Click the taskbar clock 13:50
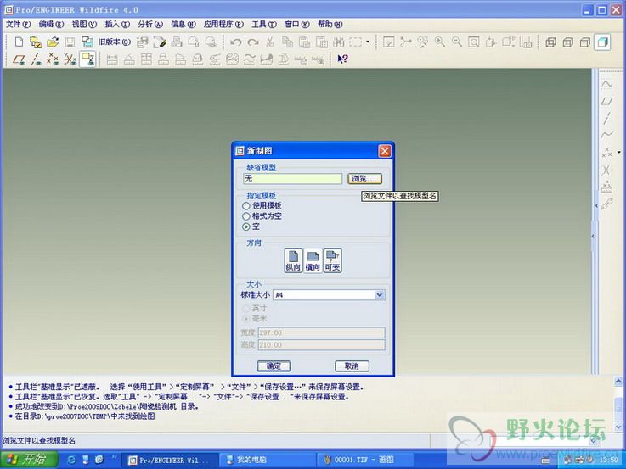 coord(608,460)
